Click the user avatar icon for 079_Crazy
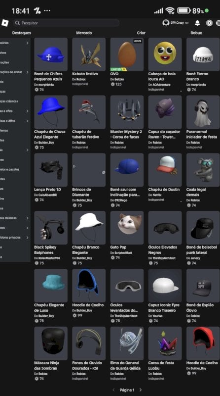The height and width of the screenshot is (396, 220). [166, 23]
